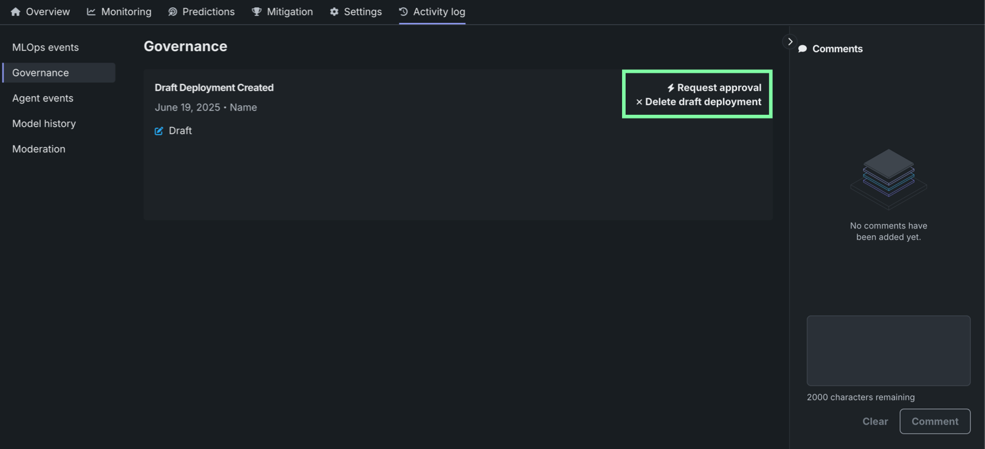
Task: Open Model history in the sidebar
Action: pos(44,123)
